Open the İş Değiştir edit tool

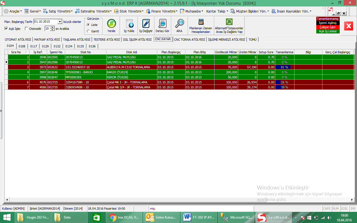point(146,24)
